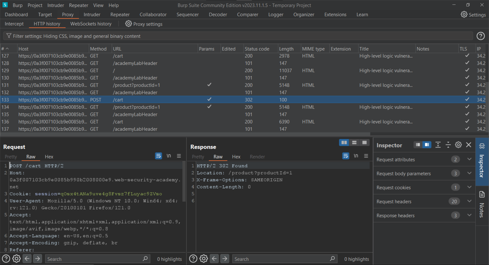This screenshot has width=489, height=265.
Task: Open Inspector settings gear
Action: click(458, 145)
